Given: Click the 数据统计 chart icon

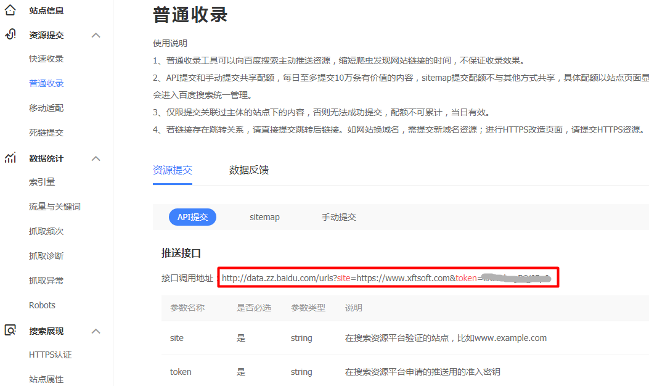Looking at the screenshot, I should [x=10, y=158].
